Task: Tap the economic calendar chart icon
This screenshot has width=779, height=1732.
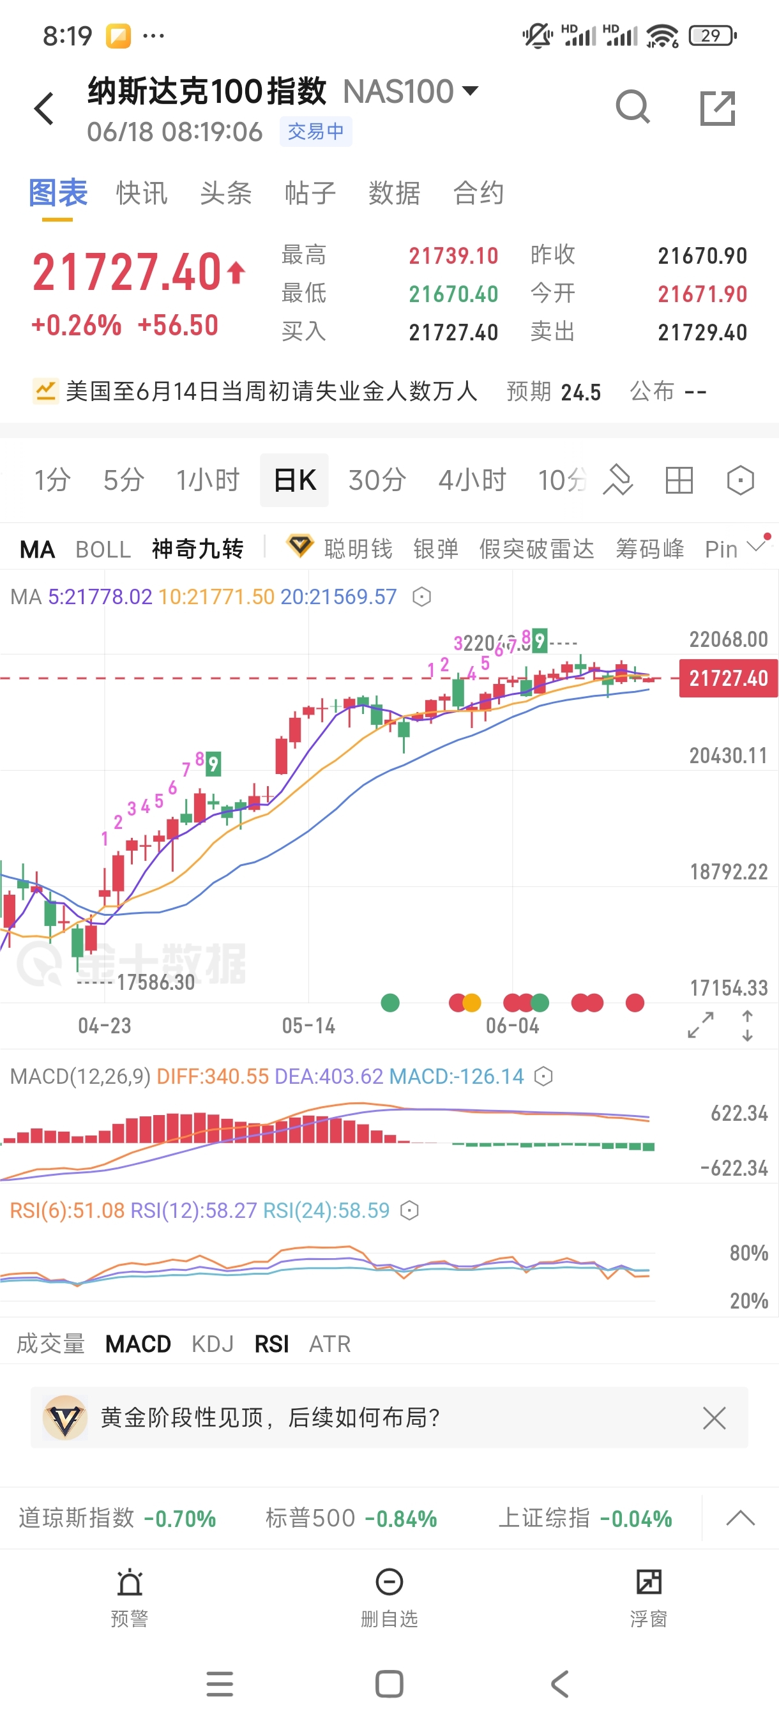Action: pos(46,391)
